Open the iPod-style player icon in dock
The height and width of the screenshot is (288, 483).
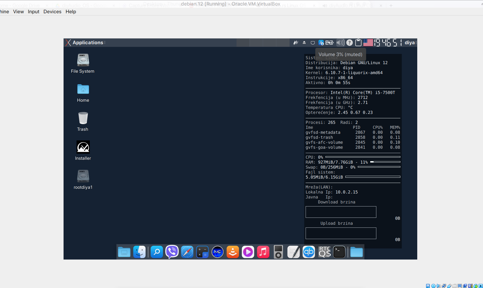[x=278, y=252]
